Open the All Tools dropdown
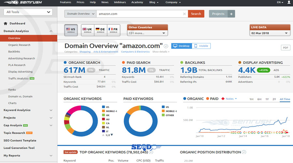The image size is (293, 163). (x=28, y=12)
